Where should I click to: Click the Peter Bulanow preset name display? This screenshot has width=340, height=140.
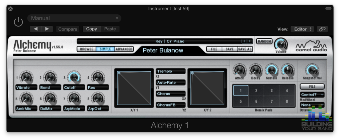163,50
